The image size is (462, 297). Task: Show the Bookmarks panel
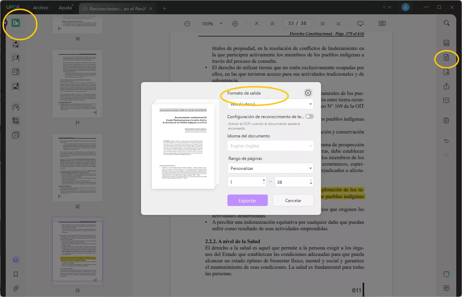click(16, 274)
